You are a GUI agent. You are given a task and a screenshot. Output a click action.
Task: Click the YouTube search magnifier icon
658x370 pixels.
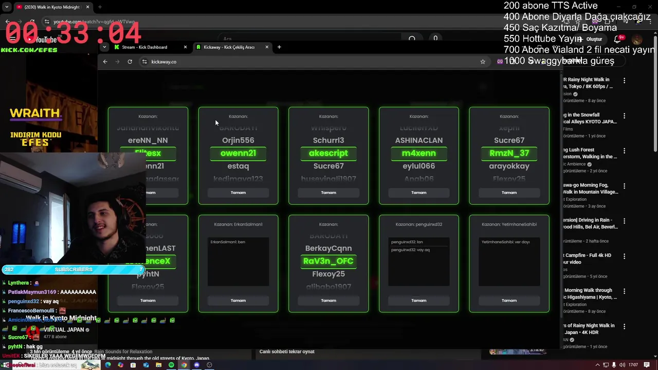[412, 39]
